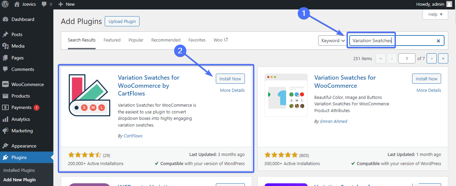Click the CartFlows plugin star rating
456x186 pixels.
tap(84, 155)
